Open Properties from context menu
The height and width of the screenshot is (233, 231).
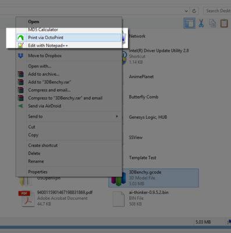coord(69,172)
